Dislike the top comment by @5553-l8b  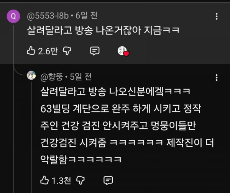coord(67,51)
